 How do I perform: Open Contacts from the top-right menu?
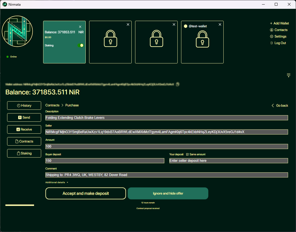[x=279, y=30]
